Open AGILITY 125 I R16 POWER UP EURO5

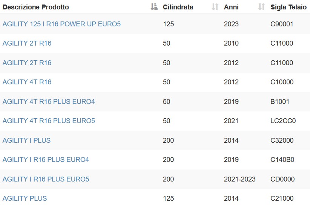pos(61,24)
